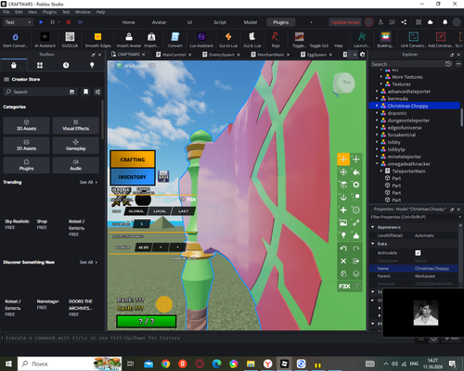Select the F3X New Part plus tool
The height and width of the screenshot is (371, 464).
coord(343,210)
